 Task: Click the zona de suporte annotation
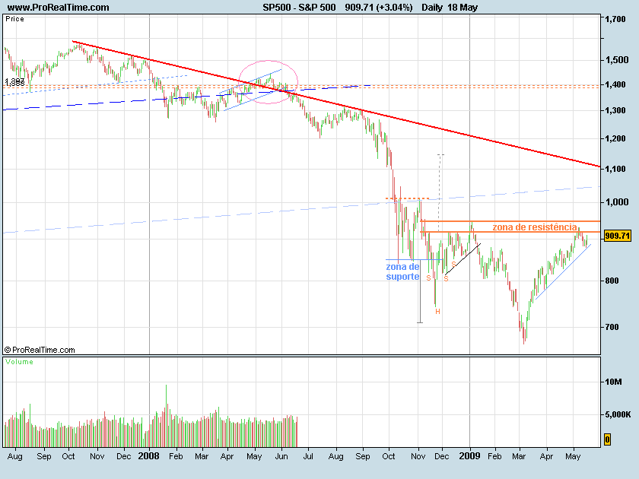pos(402,271)
